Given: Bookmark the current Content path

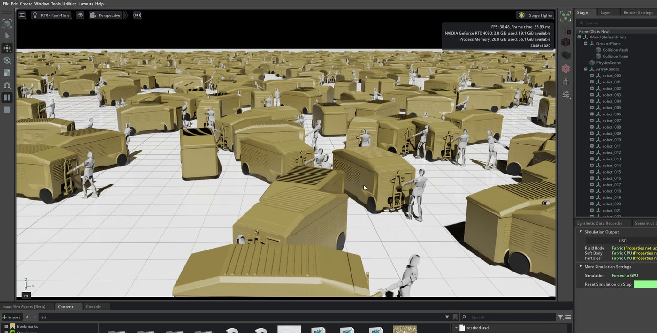Looking at the screenshot, I should [455, 318].
